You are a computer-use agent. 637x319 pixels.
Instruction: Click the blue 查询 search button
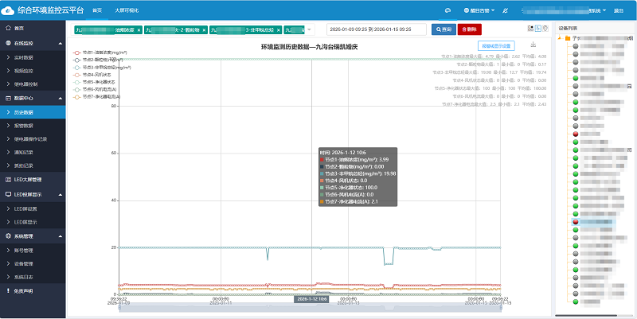[x=441, y=29]
